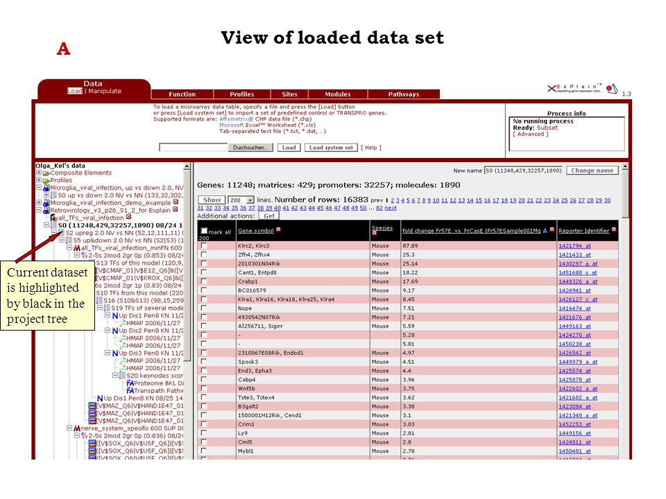Viewport: 666px width, 499px height.
Task: Remove the Species column via its red X
Action: [374, 234]
